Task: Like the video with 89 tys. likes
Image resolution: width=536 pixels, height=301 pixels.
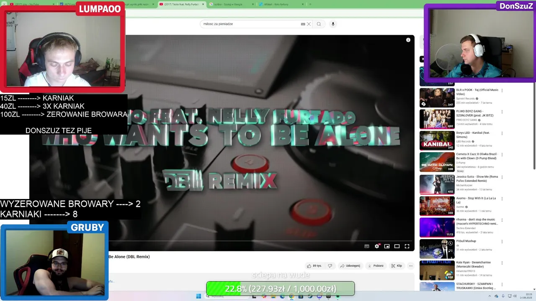Action: pyautogui.click(x=314, y=266)
